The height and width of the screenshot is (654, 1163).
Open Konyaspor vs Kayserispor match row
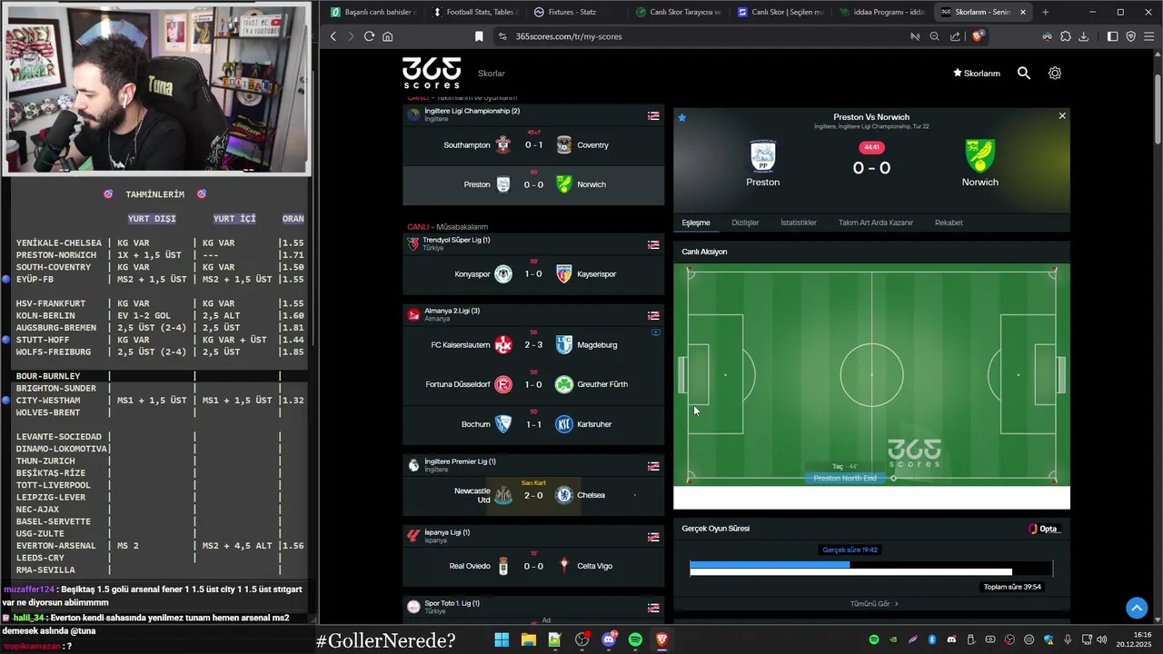point(533,274)
